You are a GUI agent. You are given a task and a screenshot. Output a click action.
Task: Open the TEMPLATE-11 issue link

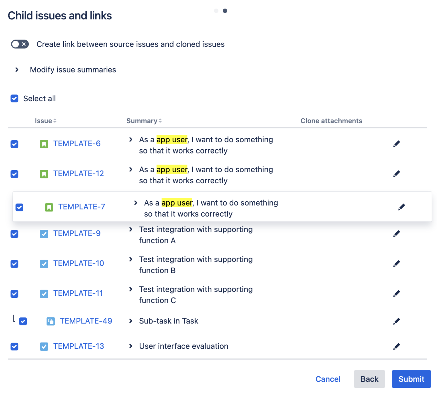tap(78, 294)
